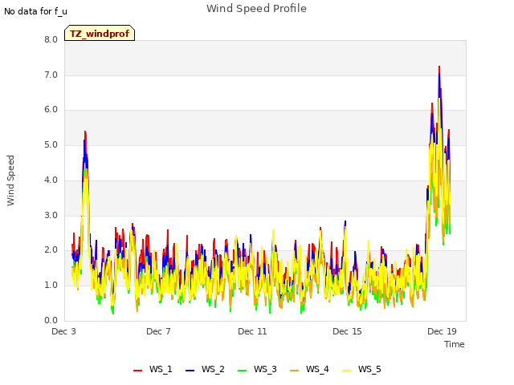
Task: Click the WS_5 yellow legend swatch
Action: point(346,371)
